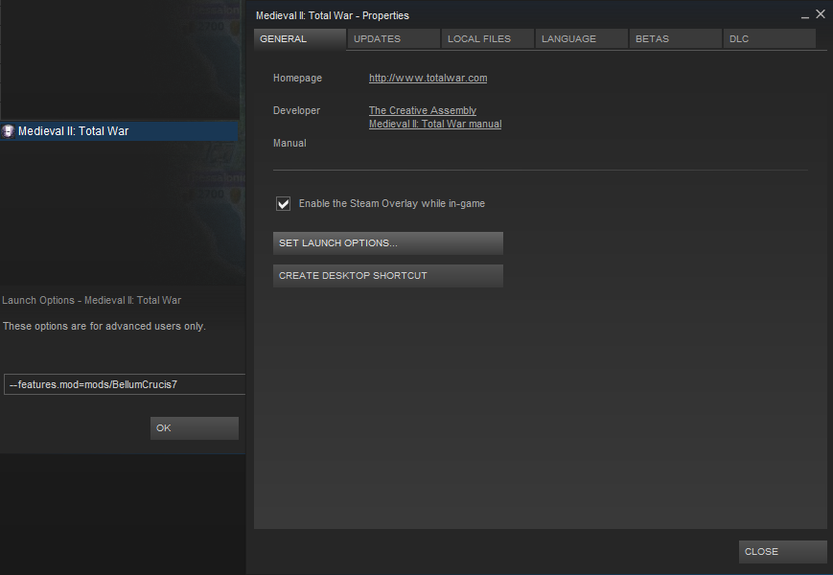The height and width of the screenshot is (575, 833).
Task: Toggle the Steam Overlay while in-game checkbox
Action: pyautogui.click(x=283, y=203)
